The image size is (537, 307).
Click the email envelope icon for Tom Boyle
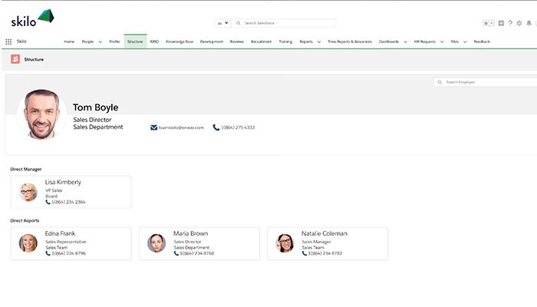coord(153,127)
